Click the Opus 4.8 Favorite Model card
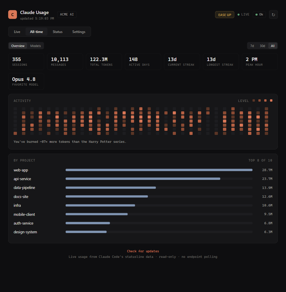The width and height of the screenshot is (286, 292). (26, 81)
